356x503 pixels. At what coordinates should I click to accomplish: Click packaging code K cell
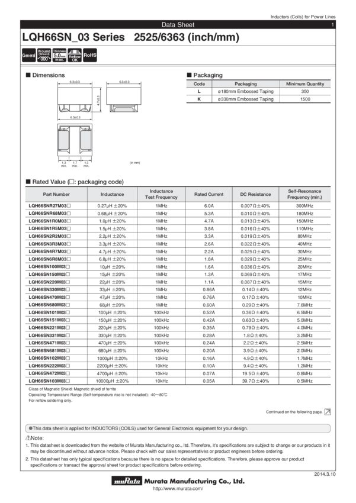[x=199, y=99]
